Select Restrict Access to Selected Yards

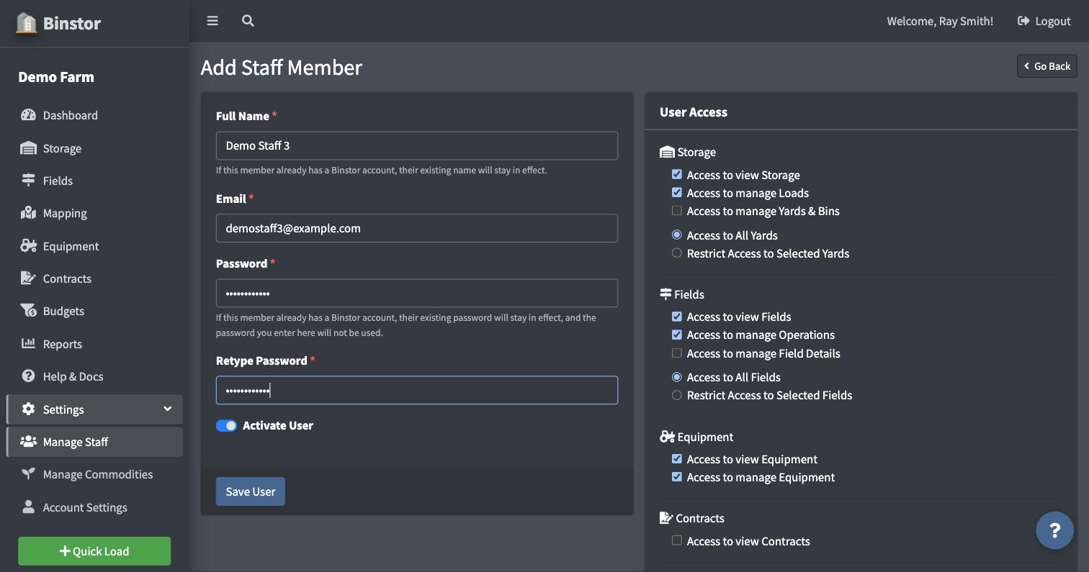click(x=676, y=253)
